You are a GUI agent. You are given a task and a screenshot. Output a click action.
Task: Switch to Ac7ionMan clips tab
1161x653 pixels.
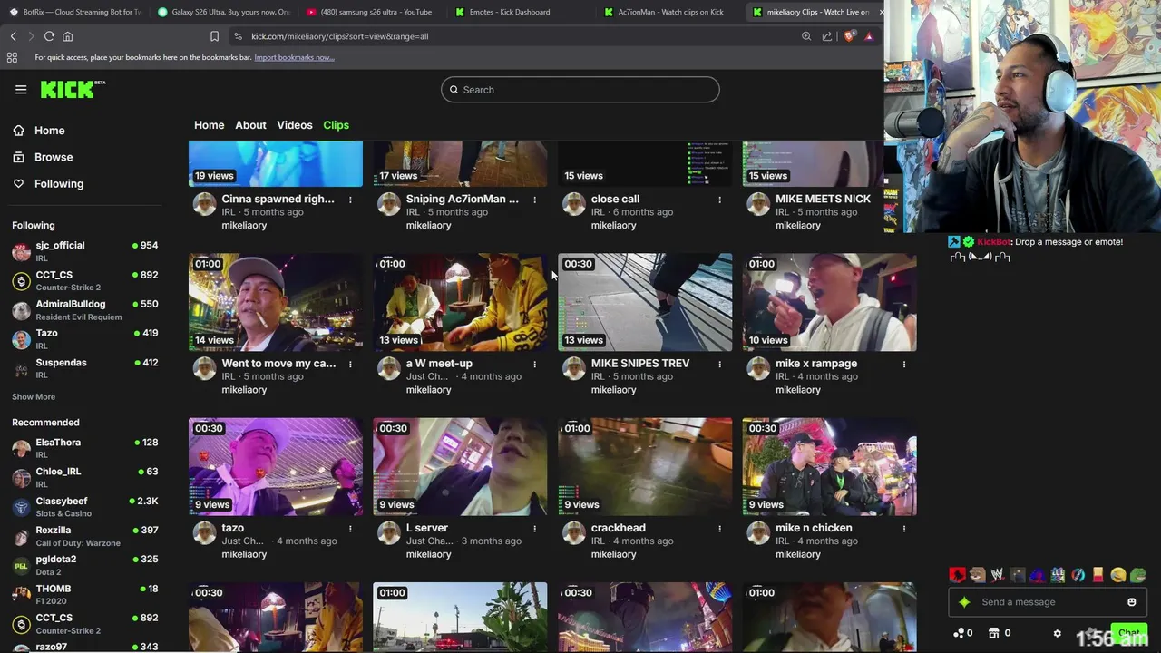point(669,12)
